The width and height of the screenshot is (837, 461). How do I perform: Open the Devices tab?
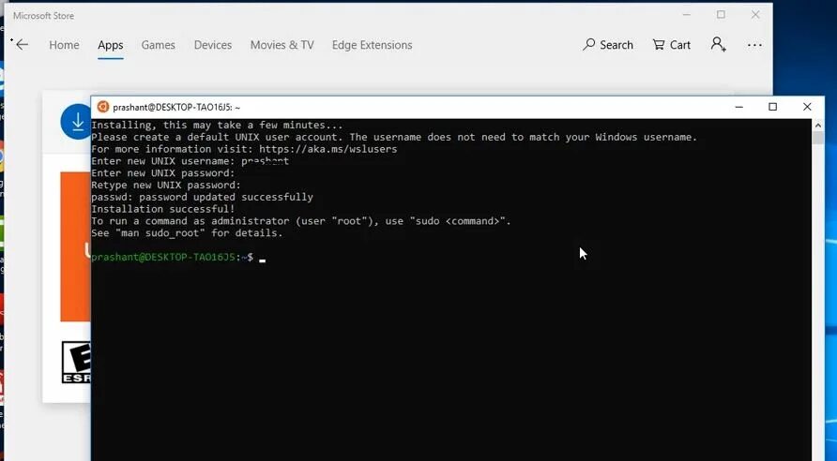pyautogui.click(x=212, y=45)
